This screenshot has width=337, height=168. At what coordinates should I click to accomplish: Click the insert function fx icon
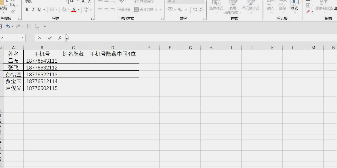60,38
